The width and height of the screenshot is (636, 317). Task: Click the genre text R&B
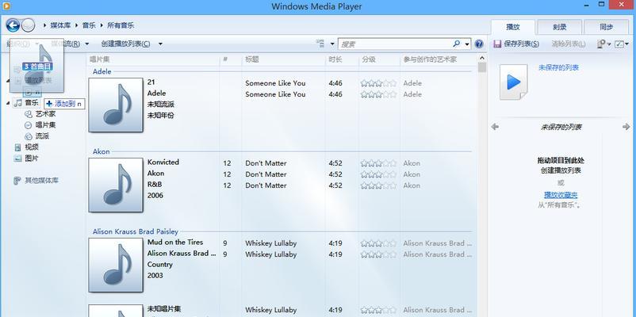(155, 185)
